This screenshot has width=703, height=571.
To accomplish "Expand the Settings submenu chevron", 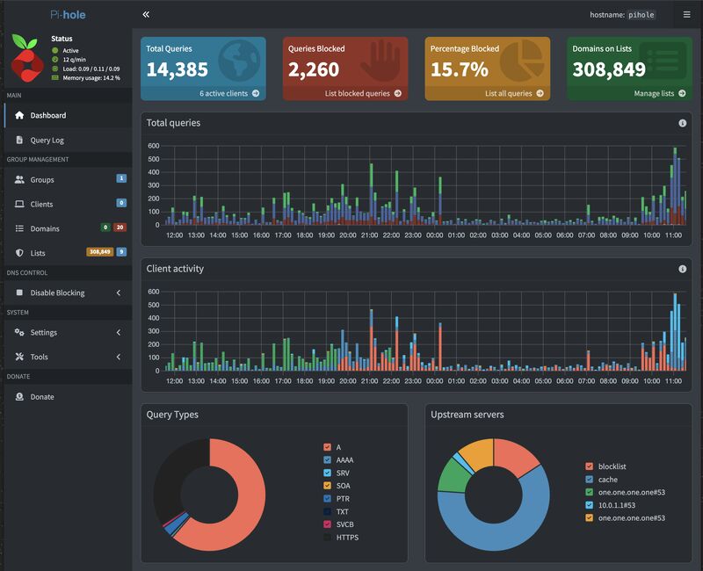I will 119,332.
